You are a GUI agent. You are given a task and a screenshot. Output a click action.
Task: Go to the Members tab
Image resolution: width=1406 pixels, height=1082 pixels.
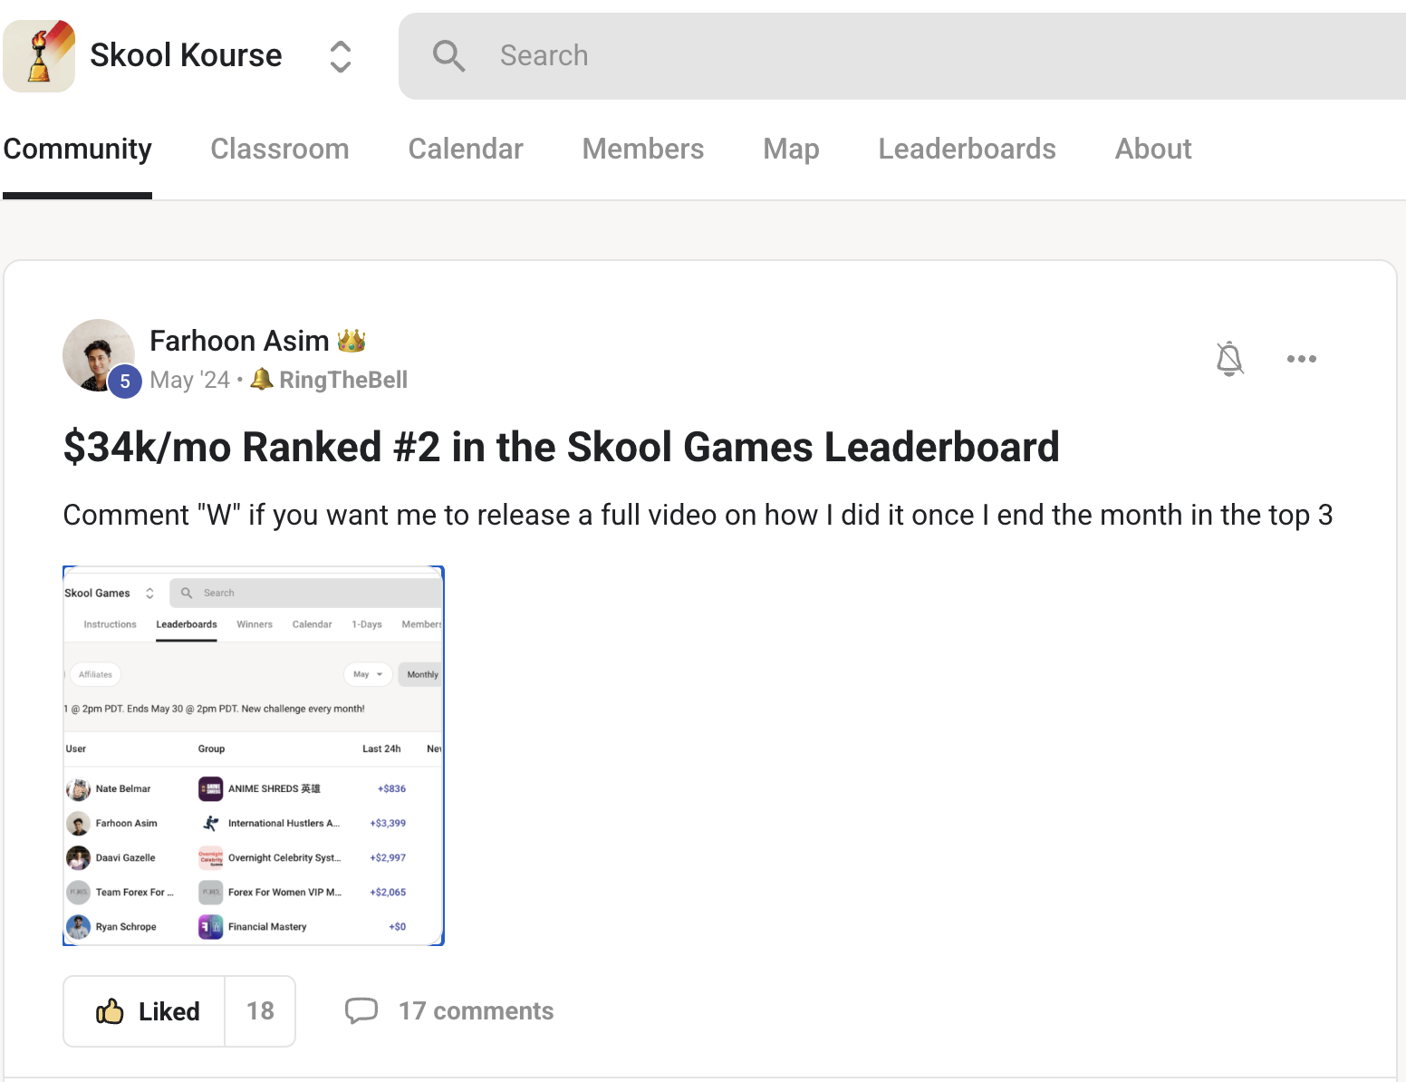(x=643, y=149)
